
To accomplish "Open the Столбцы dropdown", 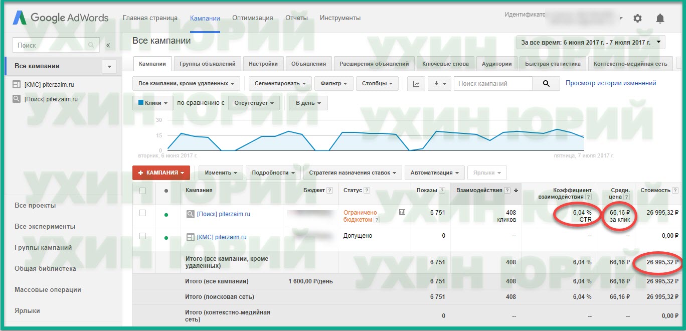I will [377, 83].
